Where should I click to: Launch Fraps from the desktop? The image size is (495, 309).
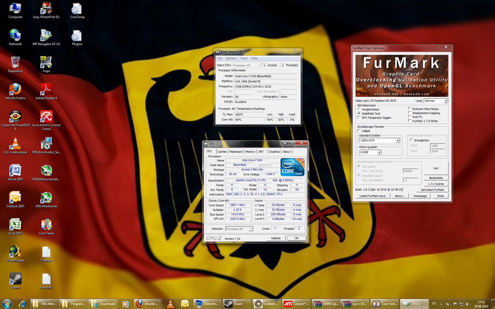point(46,65)
